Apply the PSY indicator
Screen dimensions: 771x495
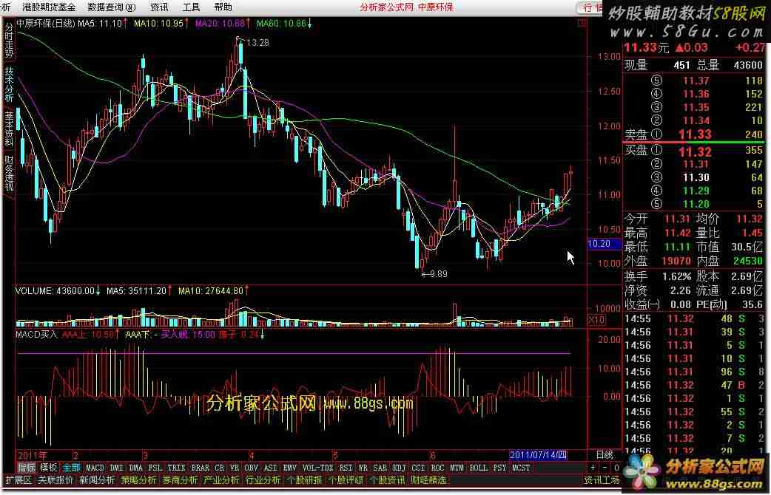[500, 468]
